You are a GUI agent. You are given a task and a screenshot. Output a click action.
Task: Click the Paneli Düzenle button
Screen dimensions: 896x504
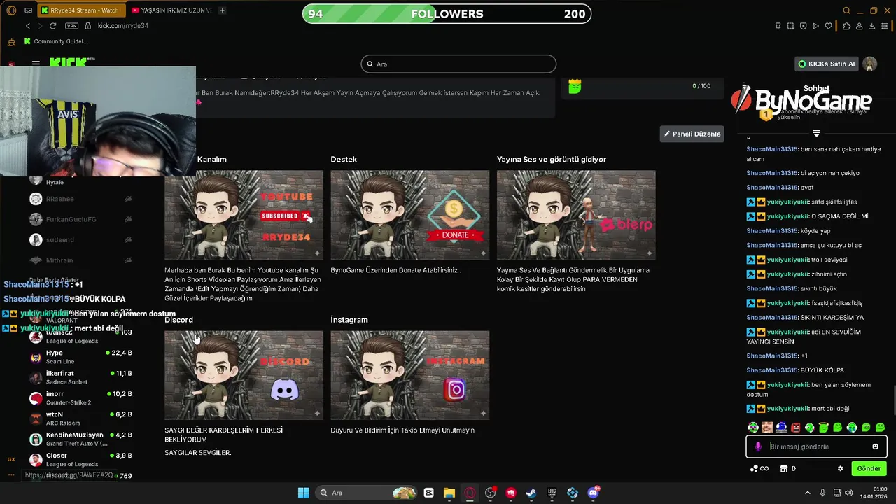click(x=692, y=134)
